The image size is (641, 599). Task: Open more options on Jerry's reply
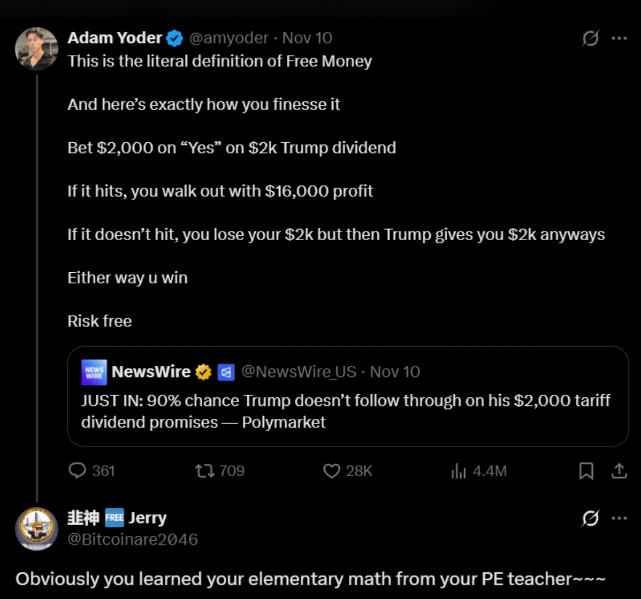coord(619,518)
